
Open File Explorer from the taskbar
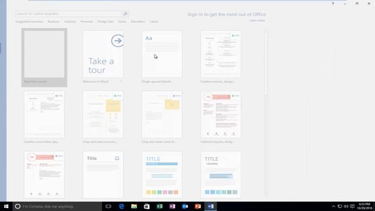click(134, 206)
